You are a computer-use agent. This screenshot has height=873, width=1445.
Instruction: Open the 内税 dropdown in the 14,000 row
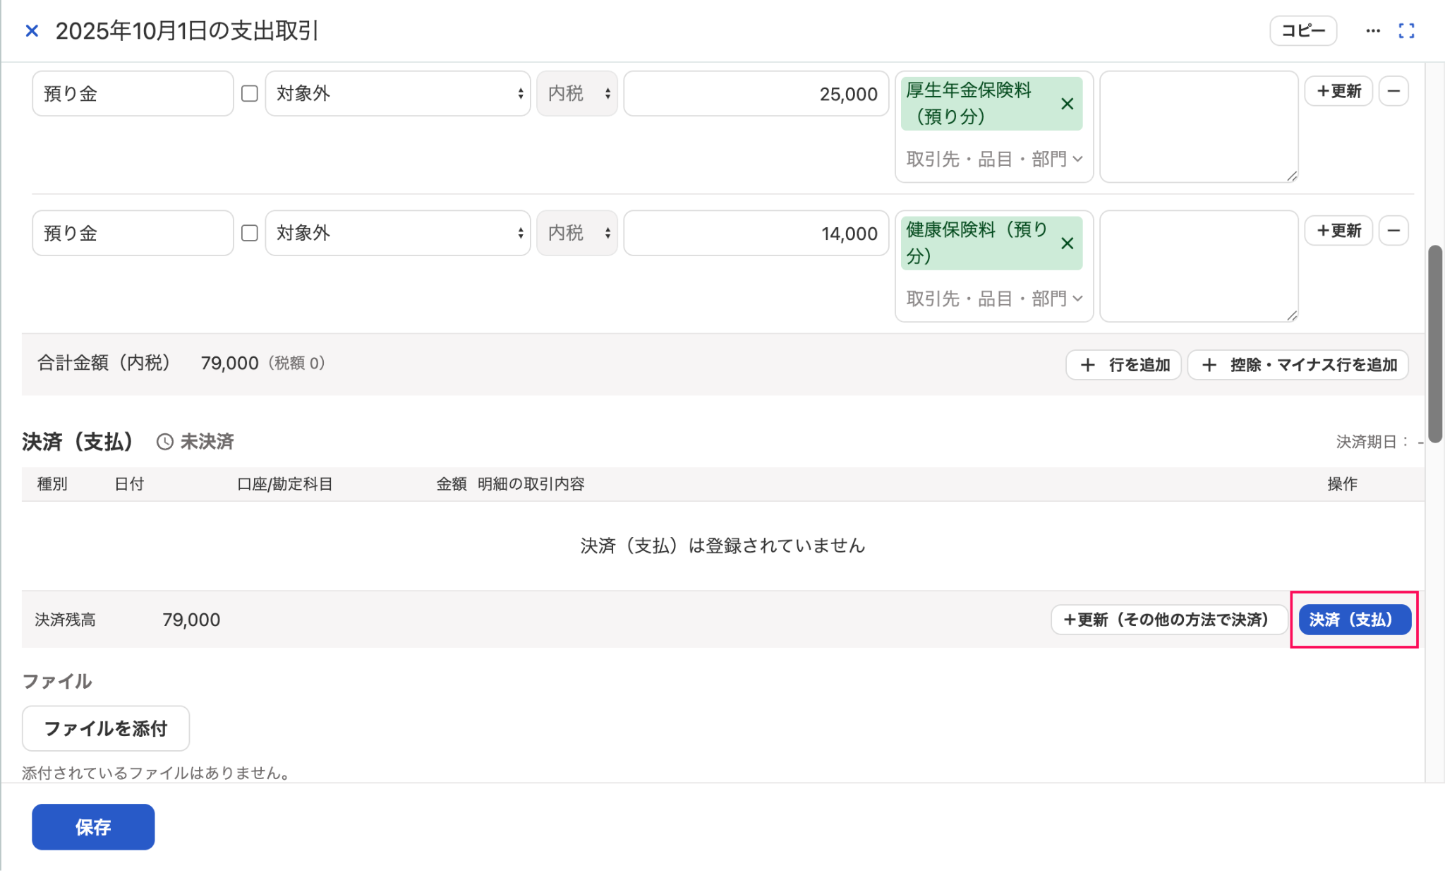(x=577, y=233)
